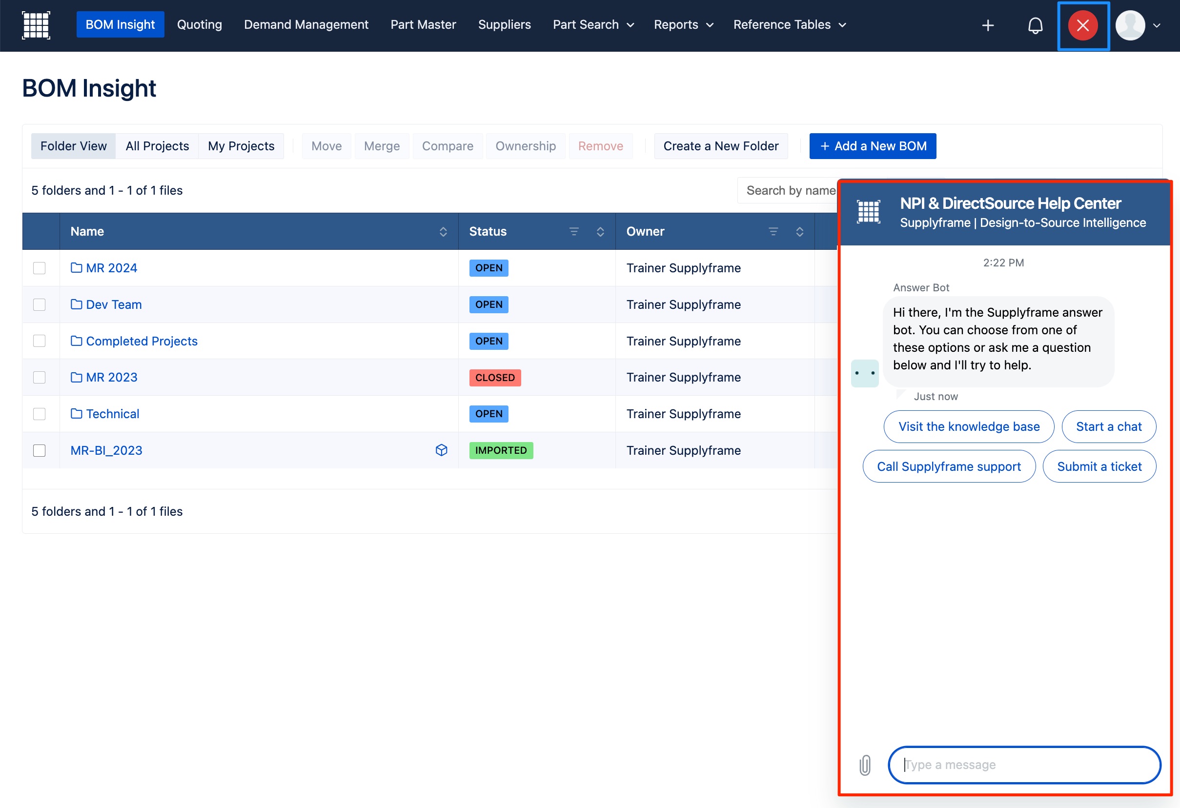Focus the Type a message input

click(1025, 765)
